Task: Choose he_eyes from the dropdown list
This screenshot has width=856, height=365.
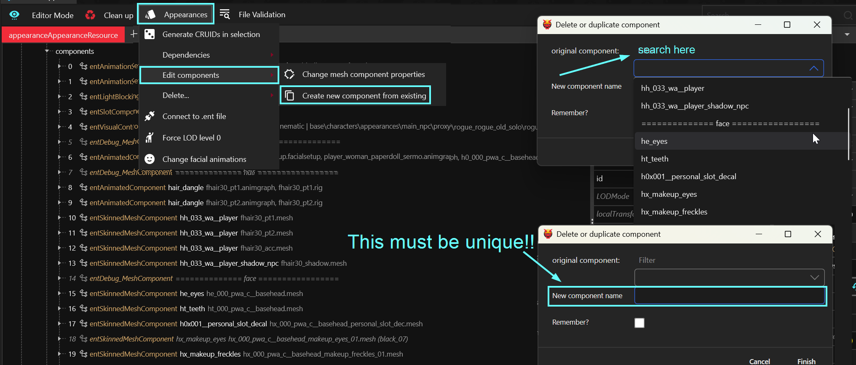Action: 654,141
